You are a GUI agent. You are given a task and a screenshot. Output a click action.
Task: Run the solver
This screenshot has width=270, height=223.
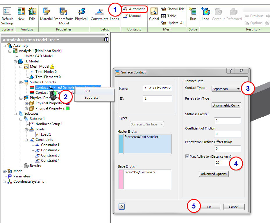[x=193, y=14]
